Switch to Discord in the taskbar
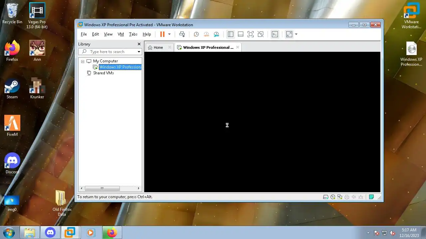This screenshot has height=239, width=426. (x=50, y=233)
